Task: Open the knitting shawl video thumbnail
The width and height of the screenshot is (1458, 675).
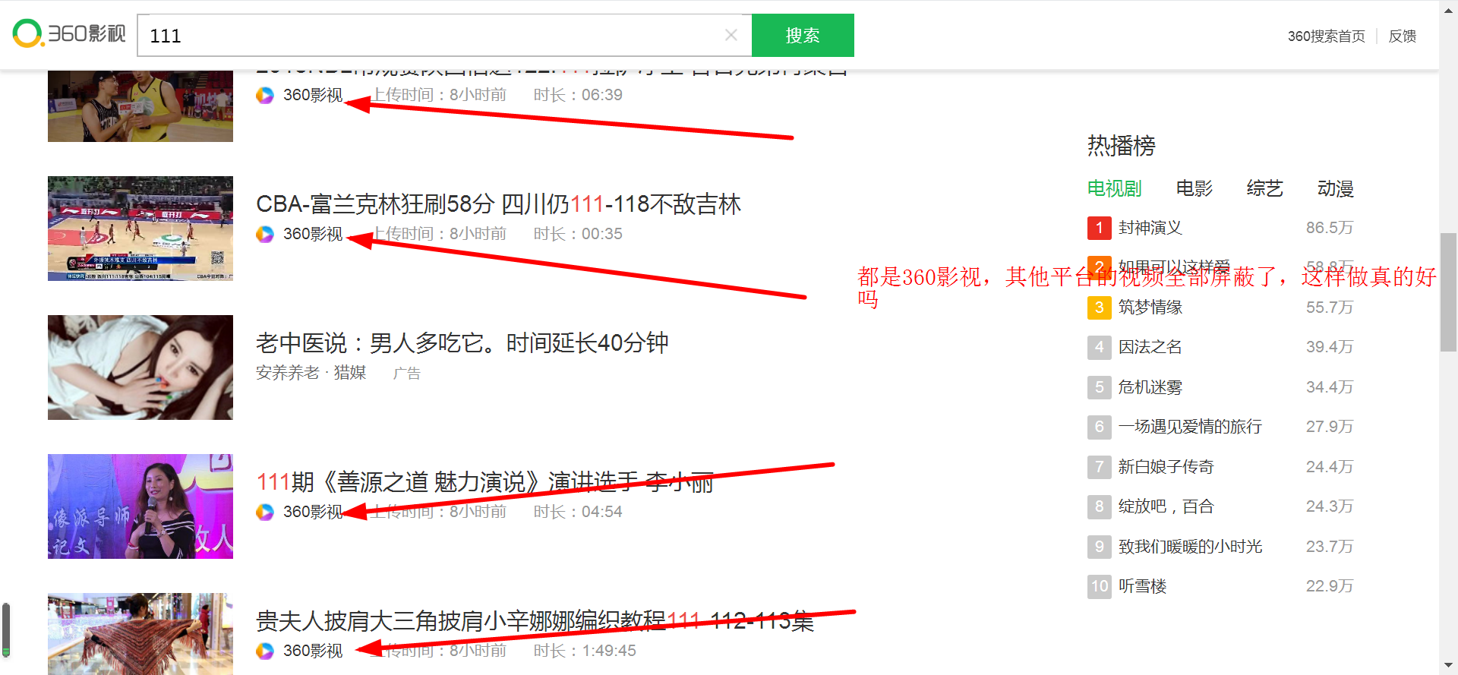Action: (140, 634)
